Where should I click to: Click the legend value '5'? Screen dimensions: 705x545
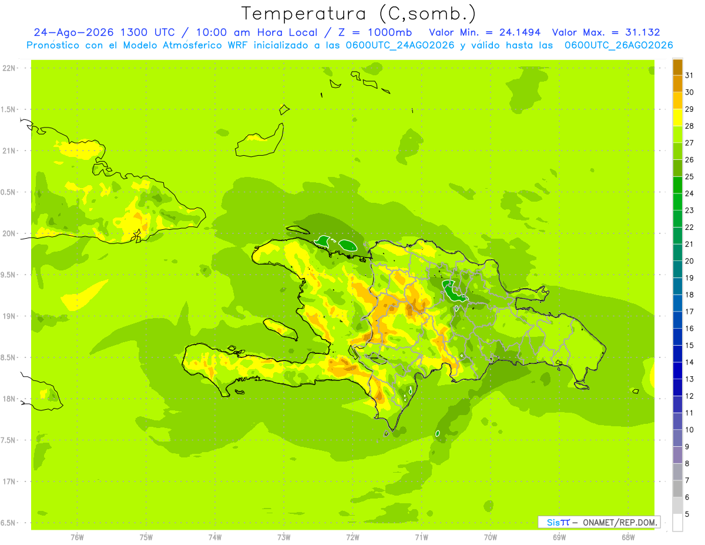click(x=687, y=514)
